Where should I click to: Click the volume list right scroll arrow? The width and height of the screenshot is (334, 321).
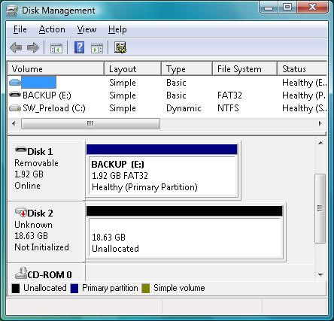pyautogui.click(x=320, y=123)
